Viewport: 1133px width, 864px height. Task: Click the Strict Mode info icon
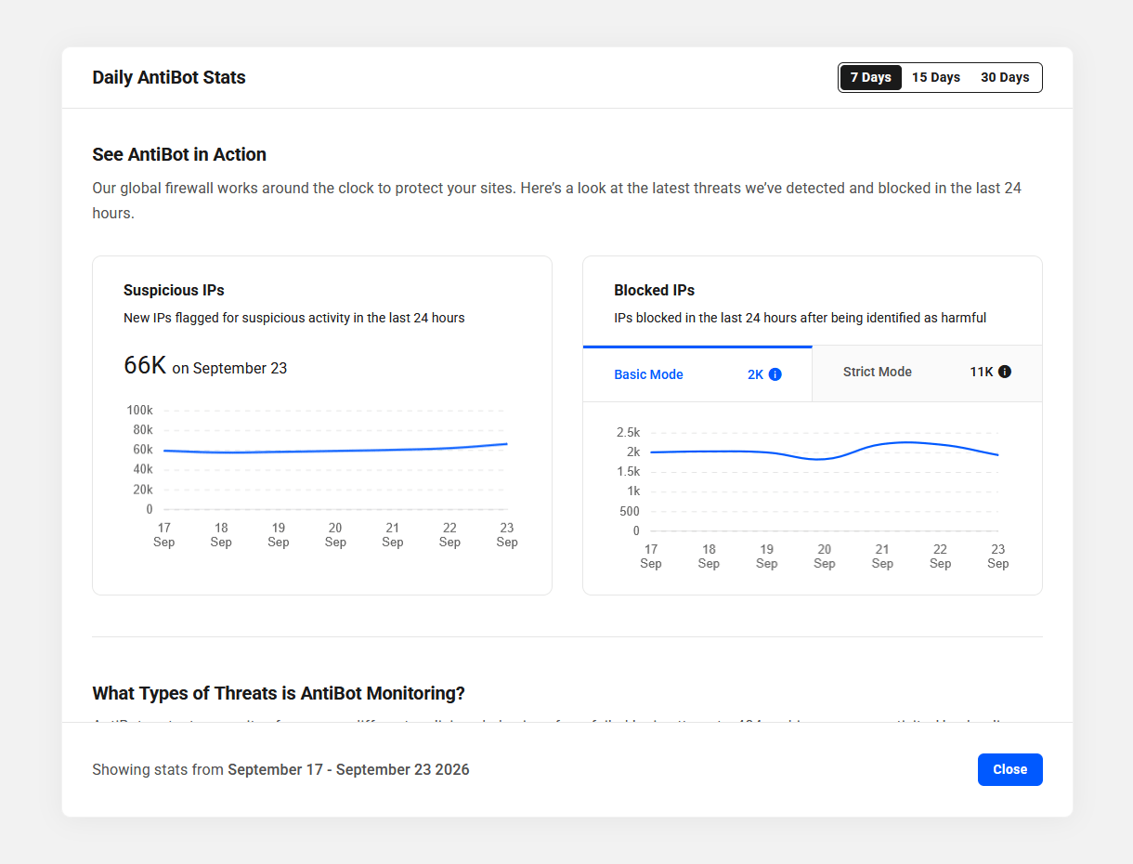click(1005, 372)
